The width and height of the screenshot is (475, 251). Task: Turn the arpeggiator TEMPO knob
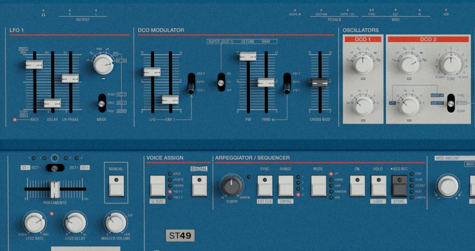tap(232, 186)
